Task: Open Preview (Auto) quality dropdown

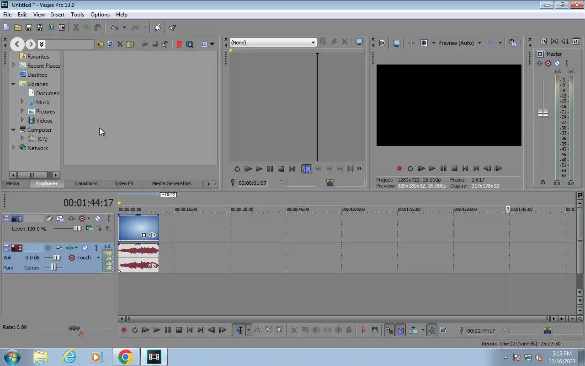Action: 479,43
